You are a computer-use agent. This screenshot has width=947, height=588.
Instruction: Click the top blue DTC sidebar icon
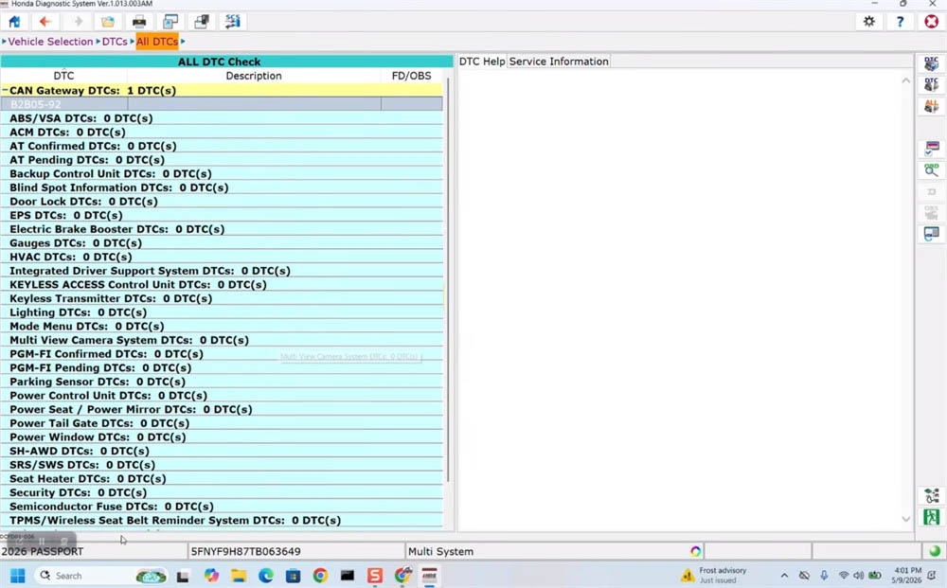931,64
